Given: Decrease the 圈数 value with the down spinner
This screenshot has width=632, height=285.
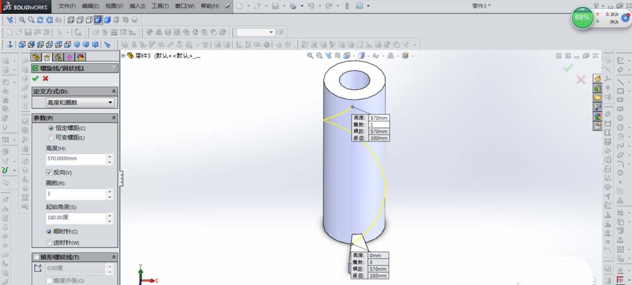Looking at the screenshot, I should pos(109,197).
